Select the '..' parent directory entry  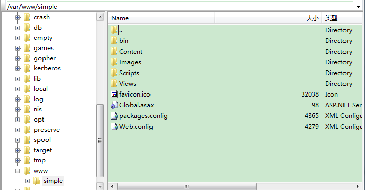pyautogui.click(x=122, y=30)
